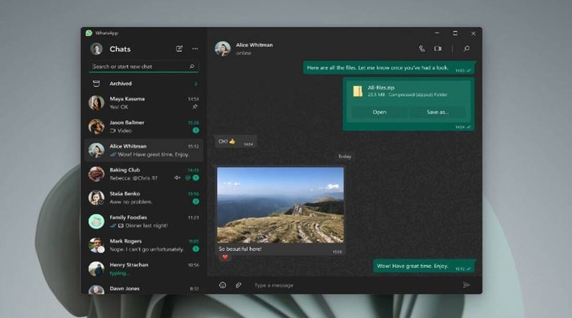Open the emoji picker
The height and width of the screenshot is (318, 572).
pos(223,285)
